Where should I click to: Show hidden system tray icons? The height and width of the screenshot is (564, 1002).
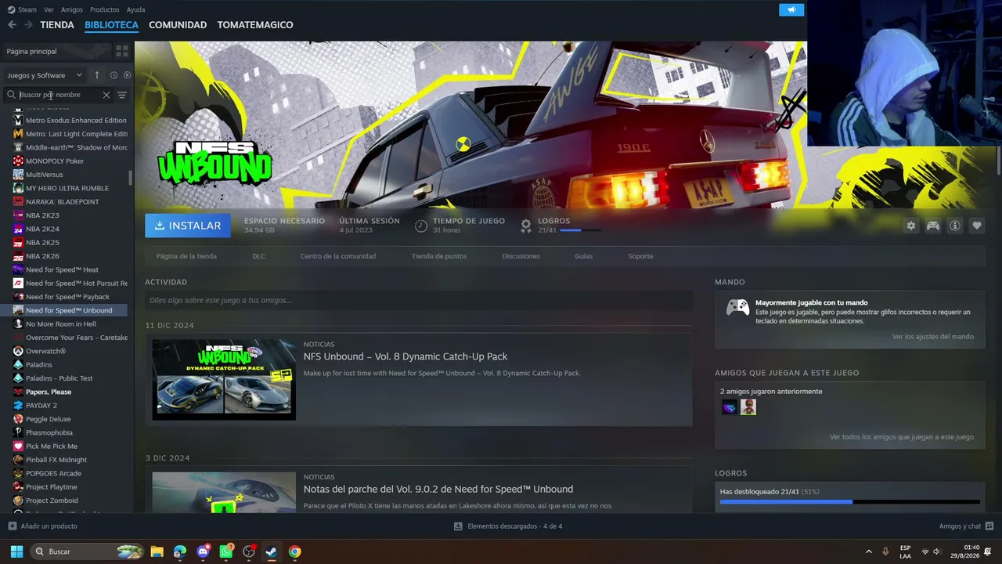868,551
